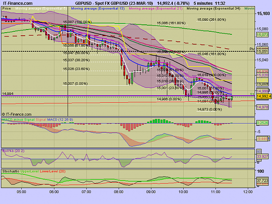The image size is (272, 204).
Task: Click the 'Stochastic' indicator label
Action: (11, 171)
